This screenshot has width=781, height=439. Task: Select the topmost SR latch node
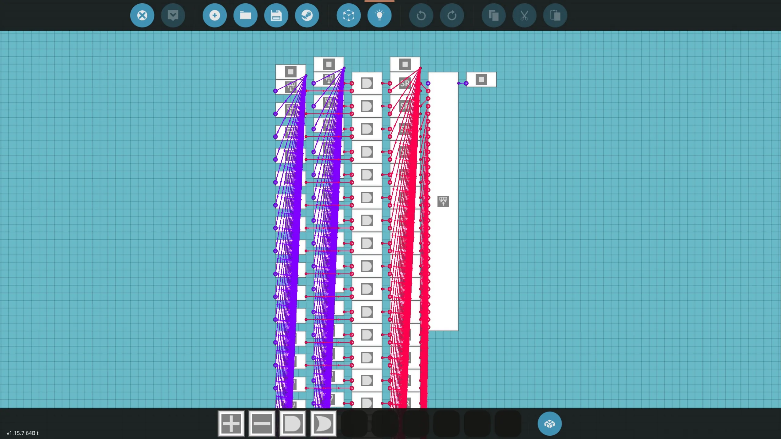[405, 83]
